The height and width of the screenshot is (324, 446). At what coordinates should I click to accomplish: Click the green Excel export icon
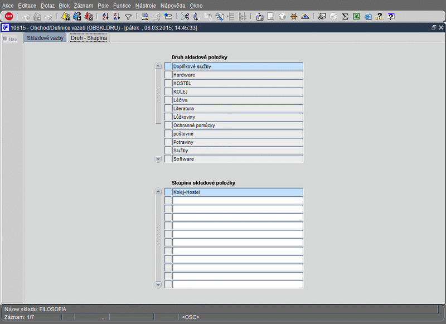(356, 17)
